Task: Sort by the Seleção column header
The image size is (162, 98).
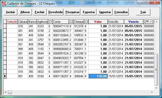Action: click(12, 22)
